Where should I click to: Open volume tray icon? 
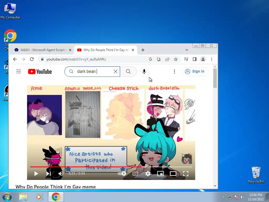pyautogui.click(x=242, y=197)
